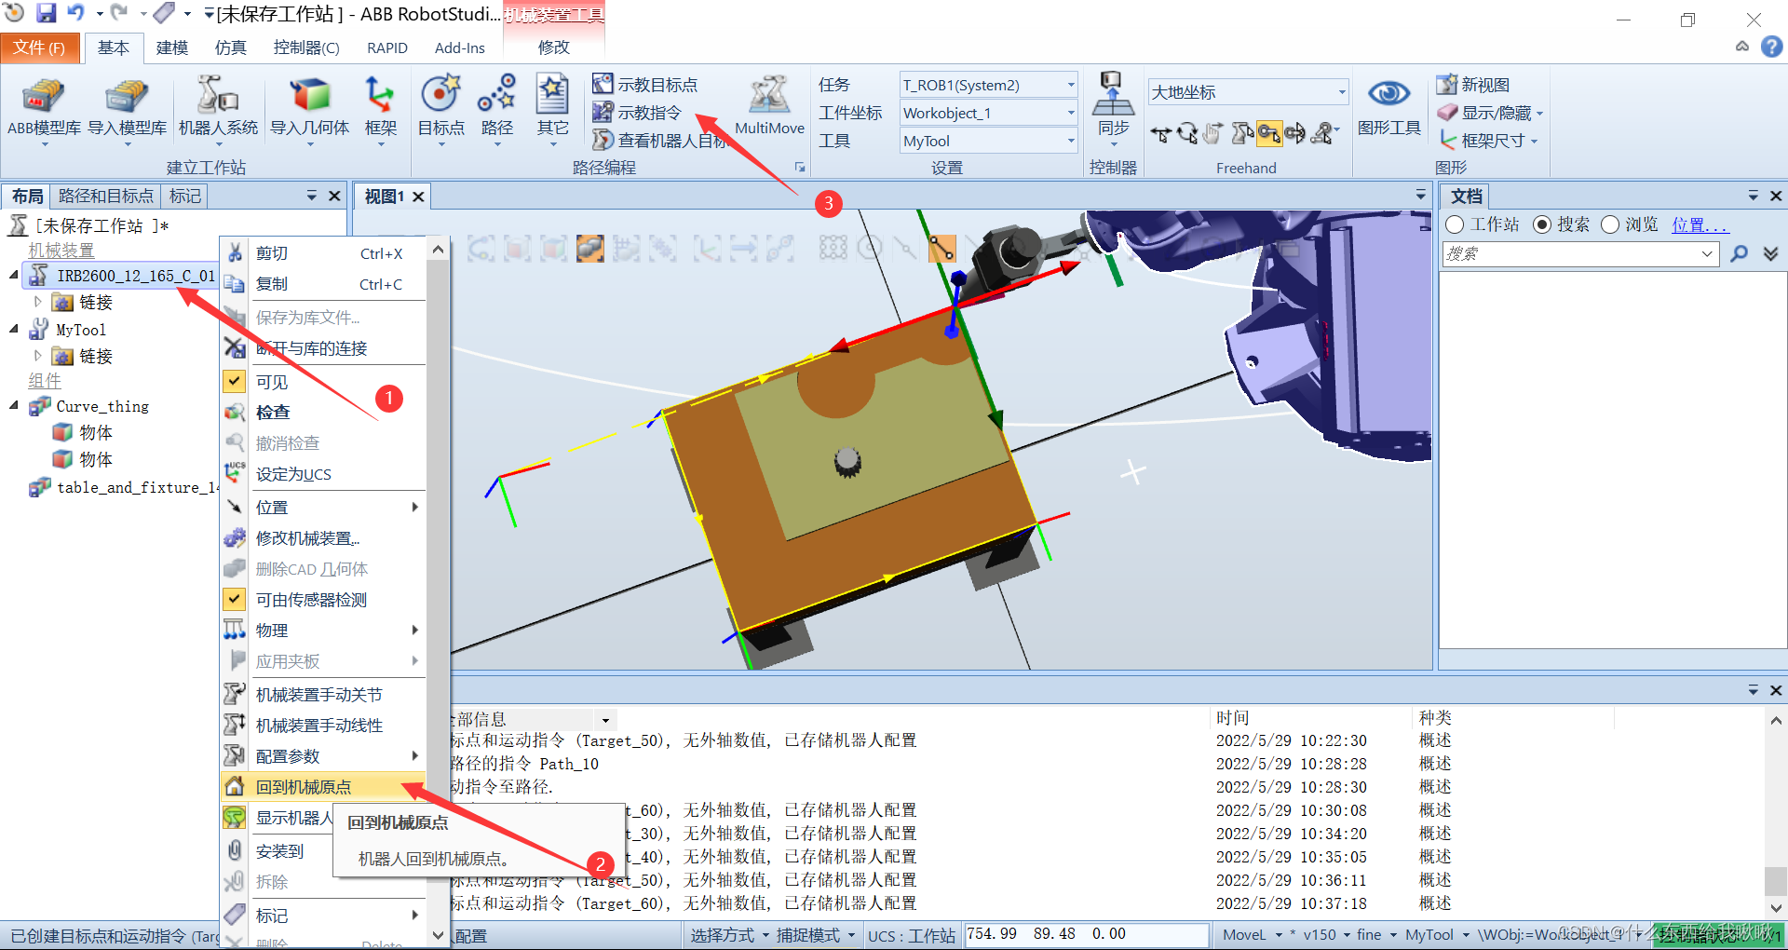Click the redo icon in title bar
Viewport: 1788px width, 950px height.
[x=118, y=13]
